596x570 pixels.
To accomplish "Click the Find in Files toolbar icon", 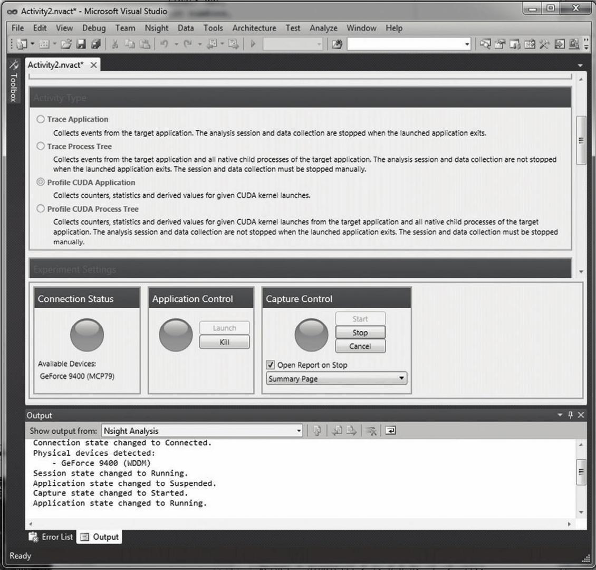I will [x=337, y=44].
